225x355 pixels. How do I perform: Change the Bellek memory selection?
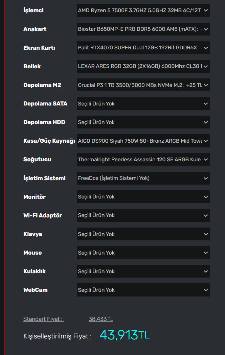click(x=143, y=66)
